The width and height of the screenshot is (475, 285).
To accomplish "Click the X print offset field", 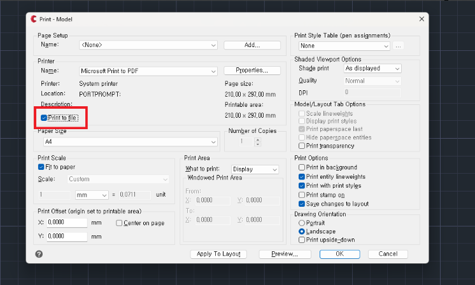I will click(x=66, y=223).
